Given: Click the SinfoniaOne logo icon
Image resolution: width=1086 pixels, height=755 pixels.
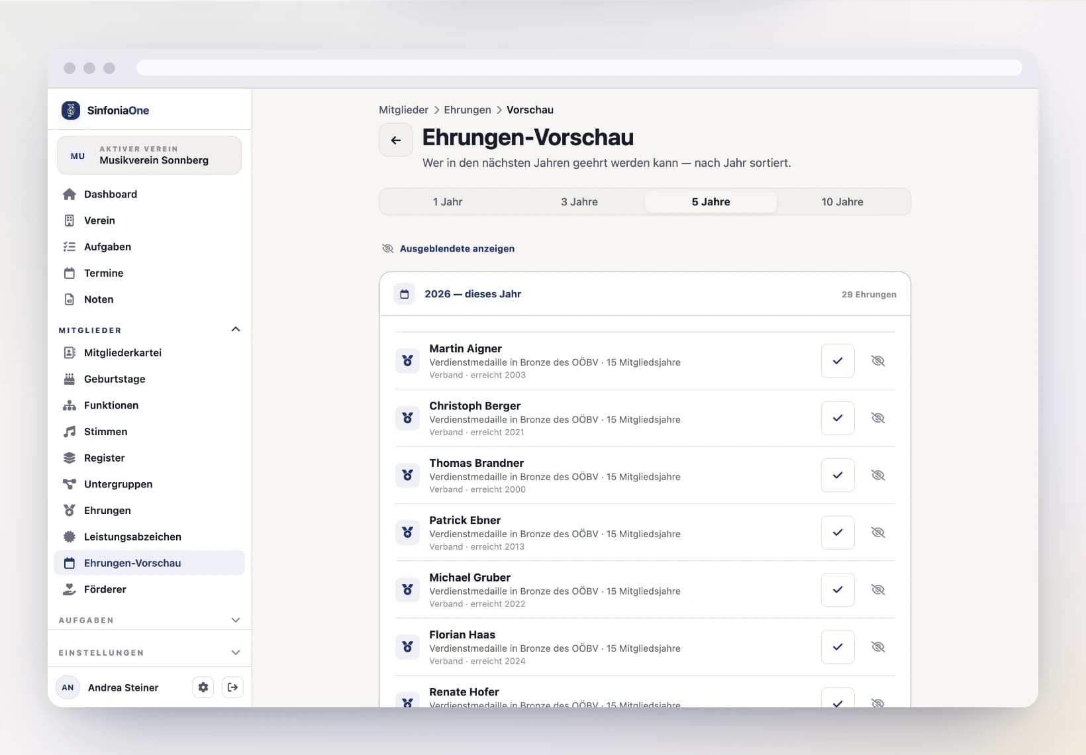Looking at the screenshot, I should [71, 110].
